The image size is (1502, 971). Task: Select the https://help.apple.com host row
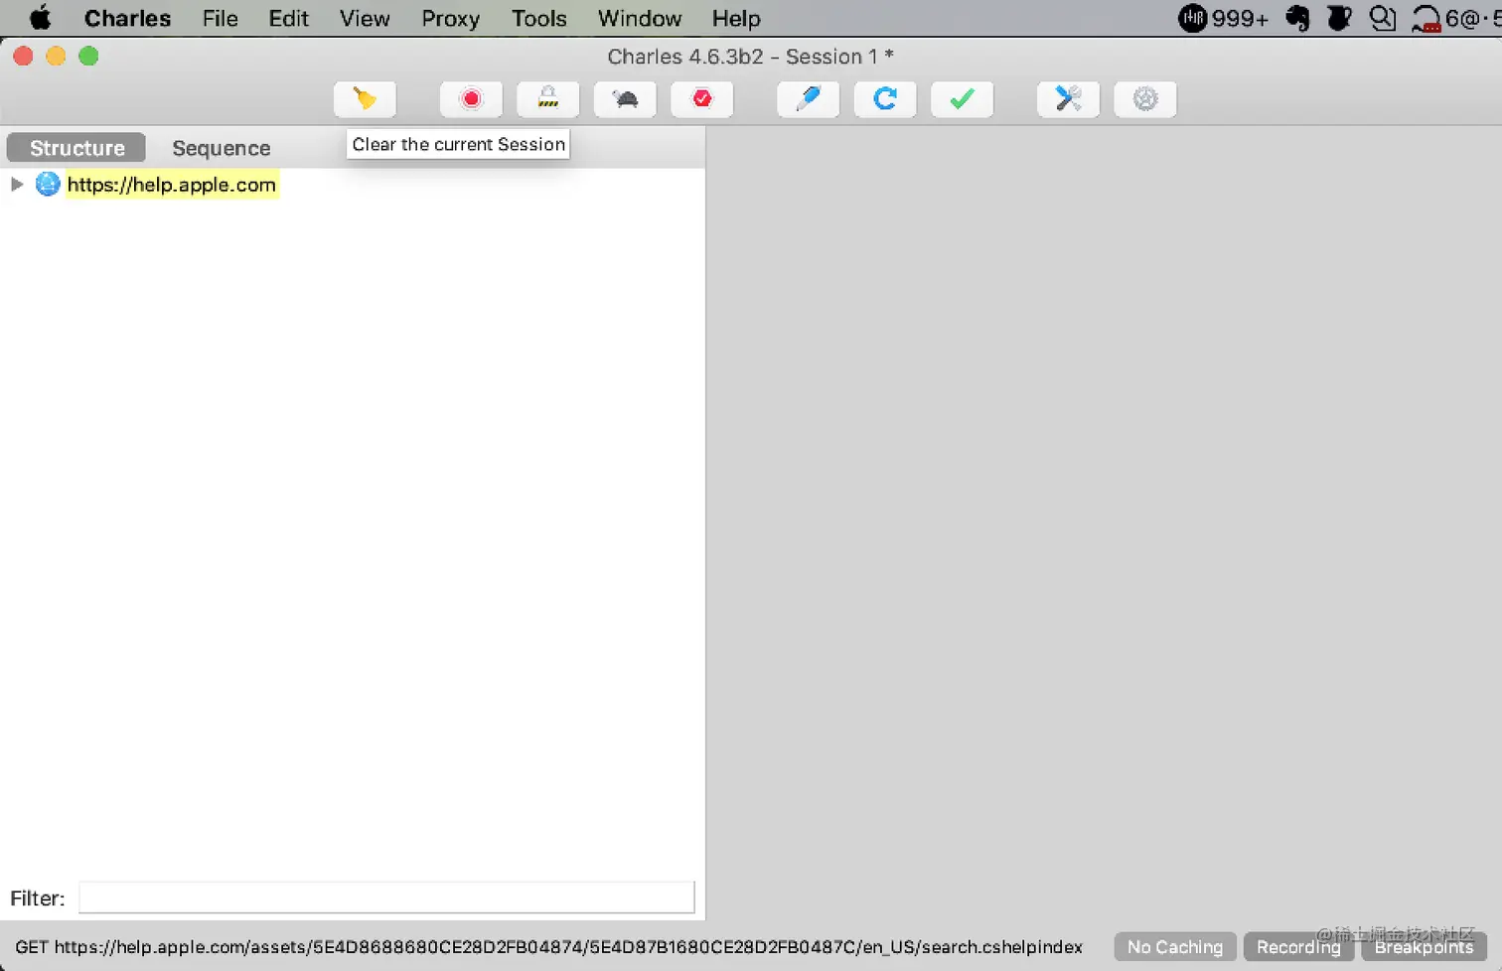click(x=171, y=185)
